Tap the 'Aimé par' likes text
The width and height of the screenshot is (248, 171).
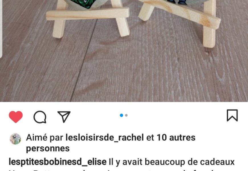[x=44, y=137]
